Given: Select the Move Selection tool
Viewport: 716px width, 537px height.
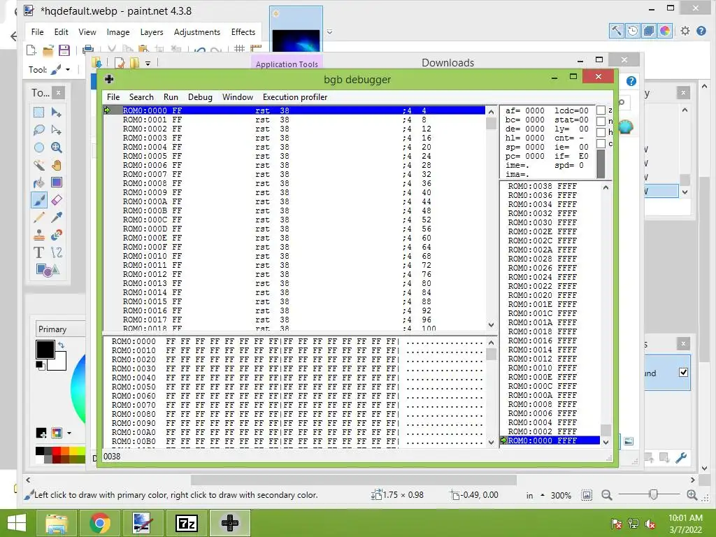Looking at the screenshot, I should (x=57, y=129).
